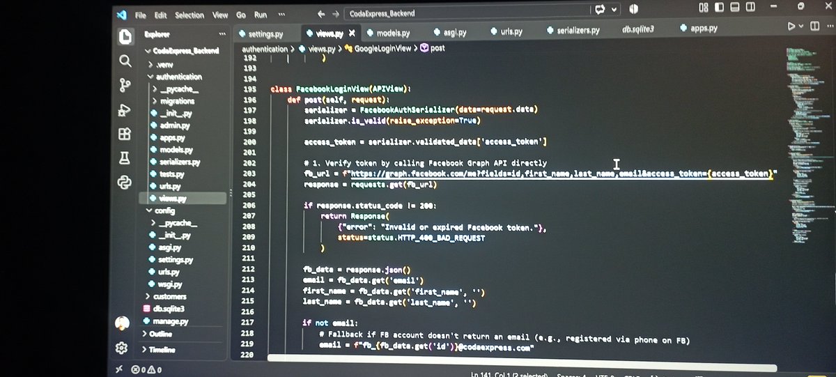Select serializers.py in the explorer tree
Image resolution: width=836 pixels, height=377 pixels.
180,162
